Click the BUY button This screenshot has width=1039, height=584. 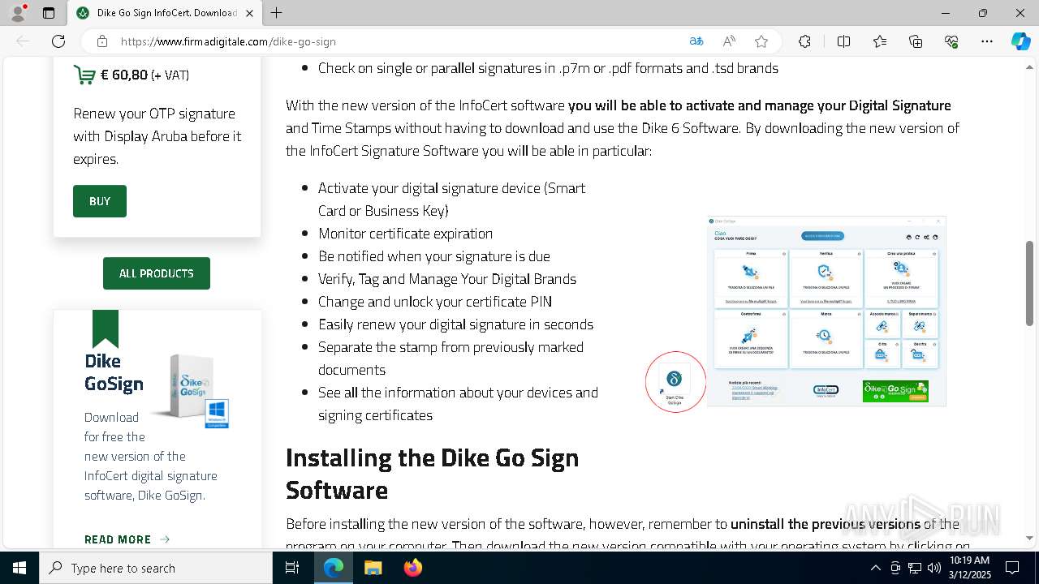point(100,201)
